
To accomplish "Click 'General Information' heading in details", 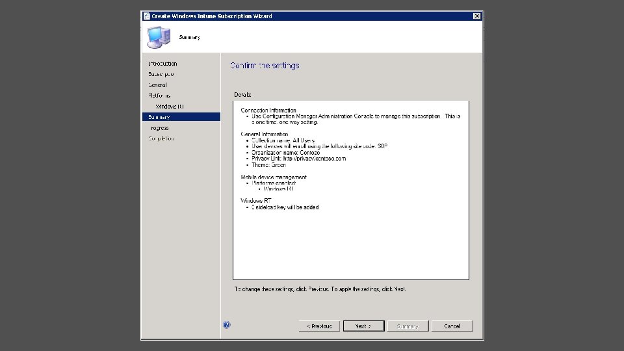I will 265,134.
